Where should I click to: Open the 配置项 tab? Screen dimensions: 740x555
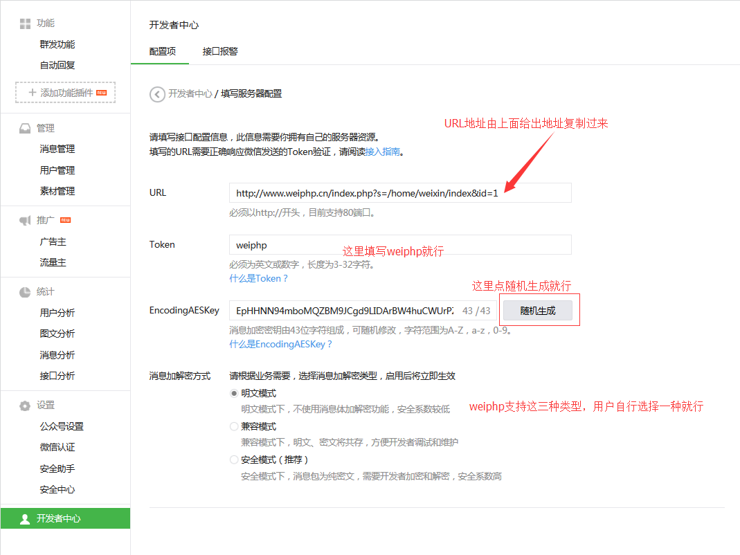(x=163, y=52)
